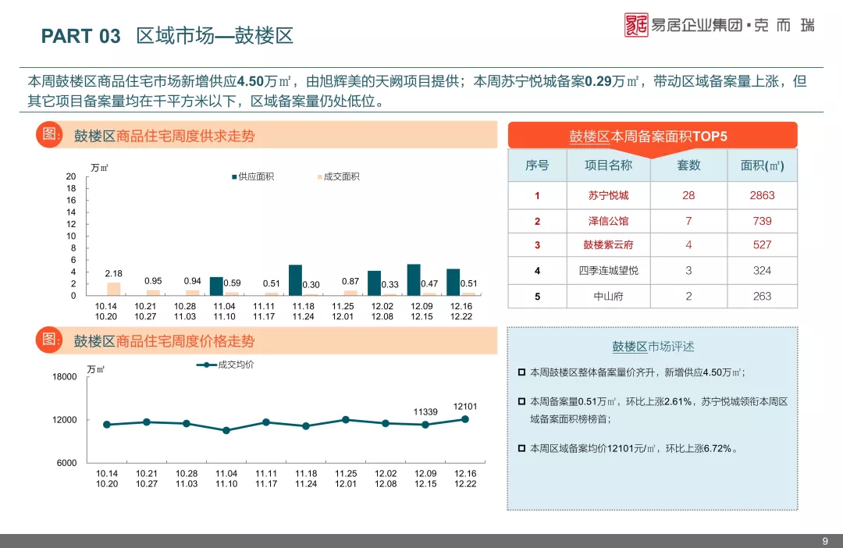The width and height of the screenshot is (843, 548).
Task: Click the 20 label on the supply chart axis
Action: click(71, 176)
